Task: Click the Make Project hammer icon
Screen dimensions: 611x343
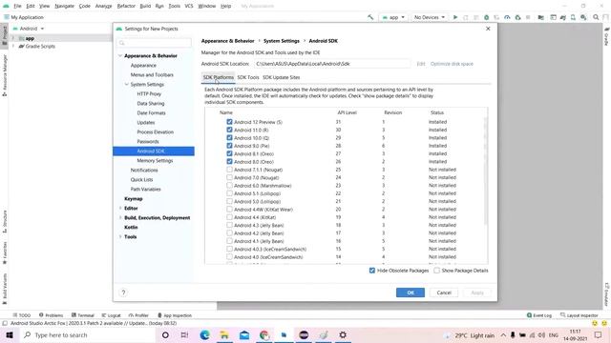Action: click(x=370, y=17)
